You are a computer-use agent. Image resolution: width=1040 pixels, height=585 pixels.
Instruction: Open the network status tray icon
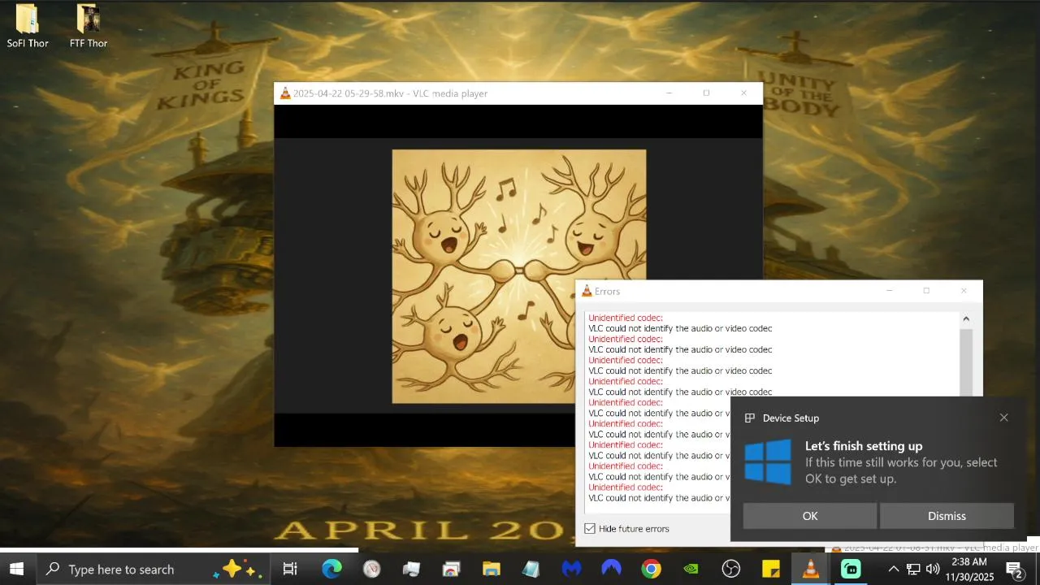tap(913, 570)
